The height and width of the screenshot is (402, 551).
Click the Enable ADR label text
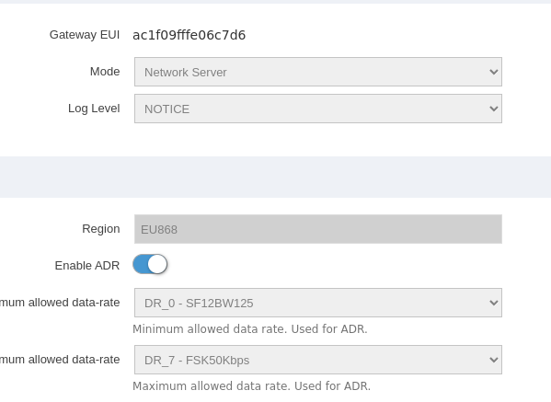click(x=87, y=266)
